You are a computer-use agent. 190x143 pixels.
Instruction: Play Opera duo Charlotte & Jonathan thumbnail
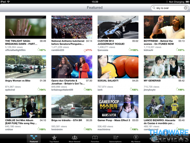(x=72, y=67)
